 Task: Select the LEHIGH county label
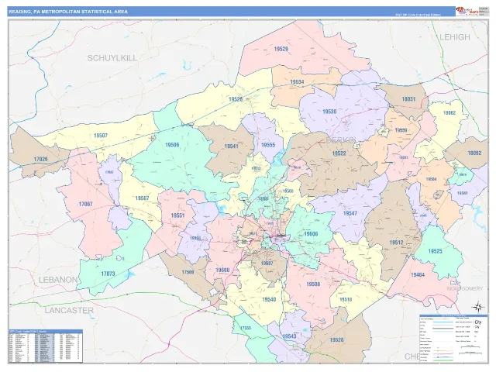coord(455,37)
